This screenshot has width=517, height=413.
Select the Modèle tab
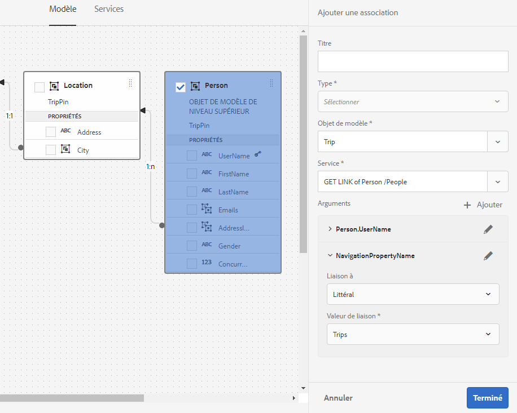click(x=63, y=9)
